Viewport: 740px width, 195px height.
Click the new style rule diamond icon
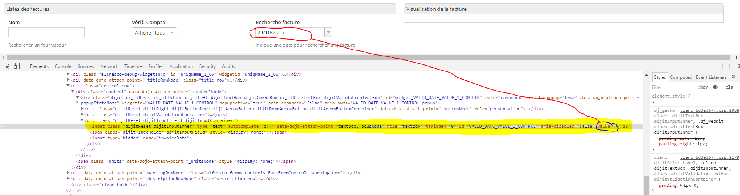click(715, 87)
